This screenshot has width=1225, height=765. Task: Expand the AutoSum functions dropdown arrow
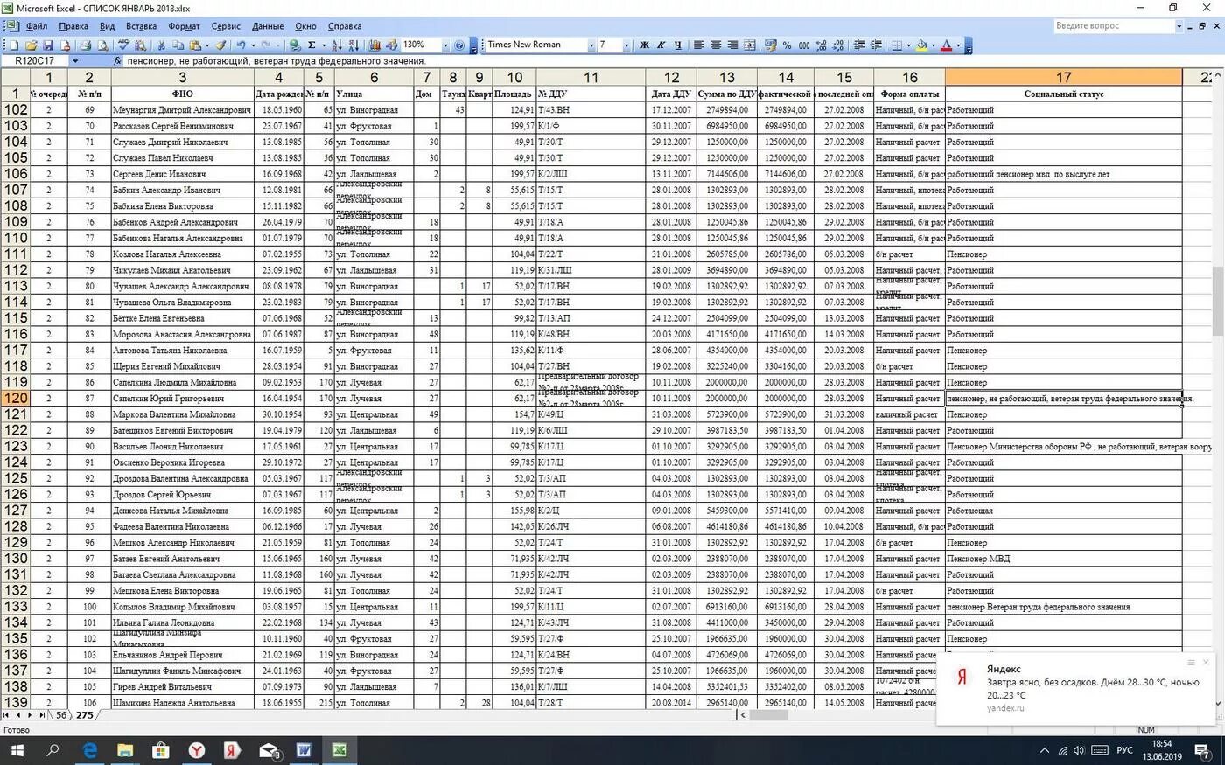pos(324,45)
